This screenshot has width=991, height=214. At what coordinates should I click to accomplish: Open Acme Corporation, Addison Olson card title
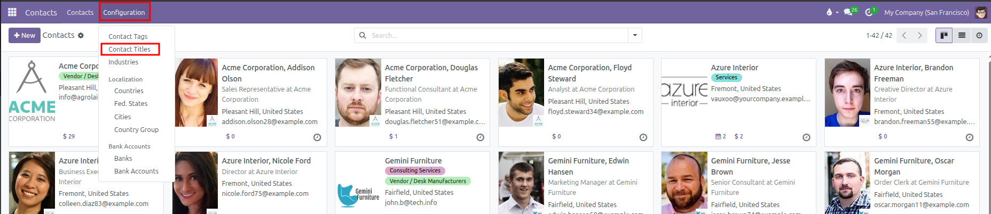268,73
